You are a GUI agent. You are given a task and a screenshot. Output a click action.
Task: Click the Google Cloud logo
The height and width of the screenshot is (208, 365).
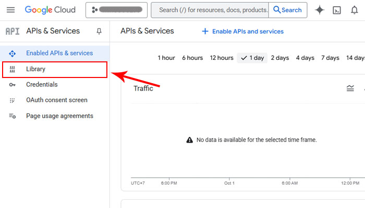pyautogui.click(x=50, y=10)
